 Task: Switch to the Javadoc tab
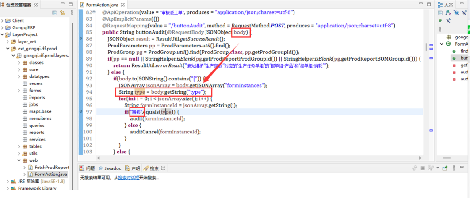coord(110,168)
